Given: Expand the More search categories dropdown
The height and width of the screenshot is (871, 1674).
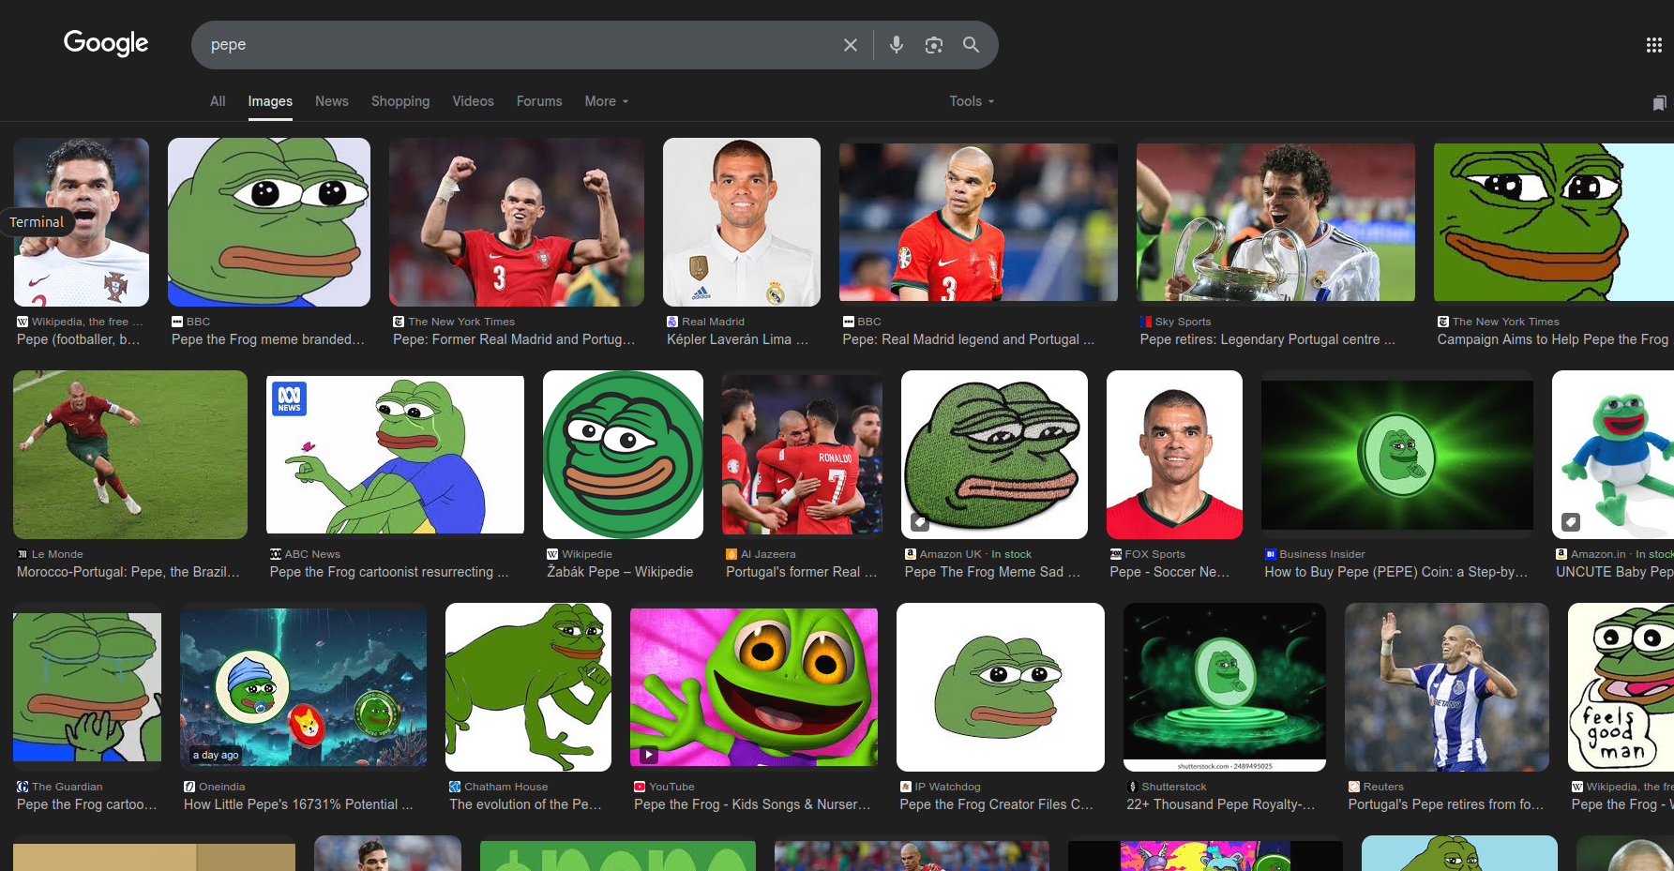Looking at the screenshot, I should pyautogui.click(x=607, y=101).
